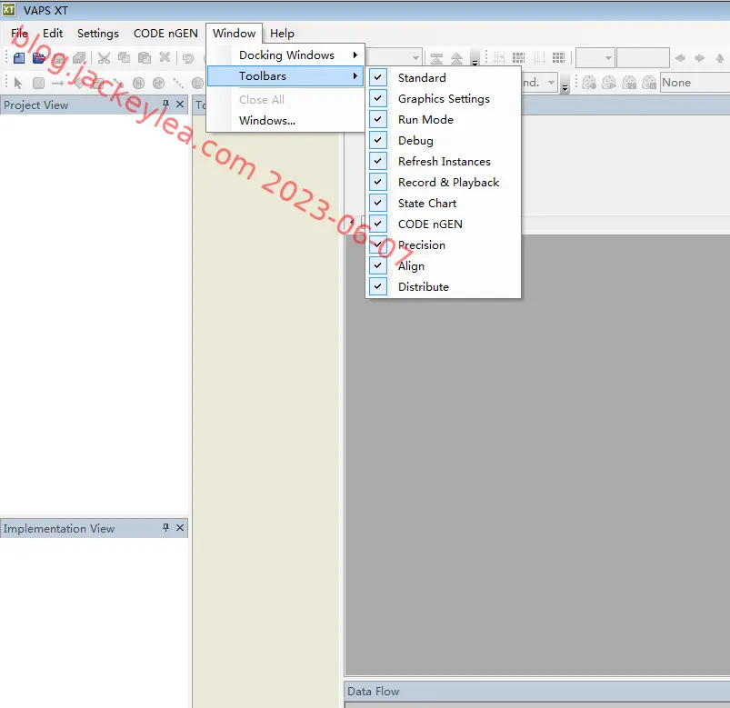Viewport: 730px width, 708px height.
Task: Close the Implementation View panel
Action: [x=180, y=527]
